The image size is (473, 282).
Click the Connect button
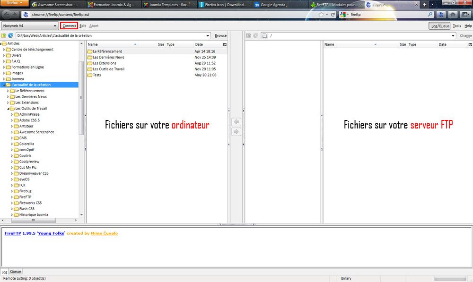point(69,26)
